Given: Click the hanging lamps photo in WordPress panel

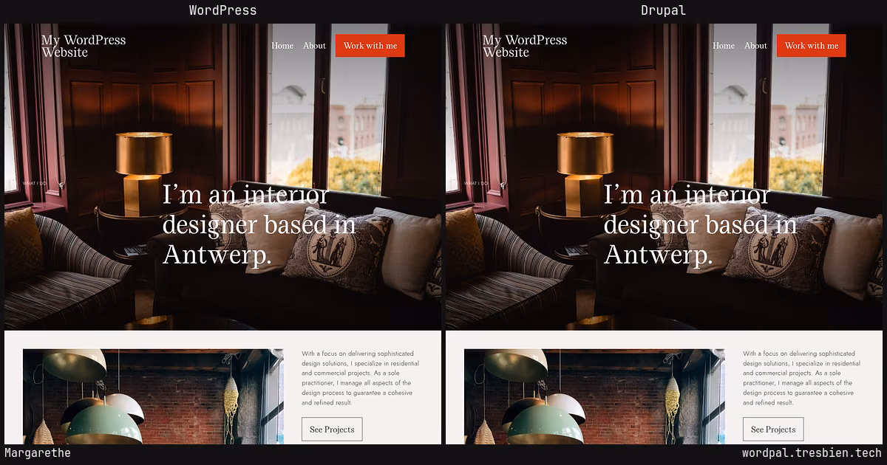Looking at the screenshot, I should (153, 396).
